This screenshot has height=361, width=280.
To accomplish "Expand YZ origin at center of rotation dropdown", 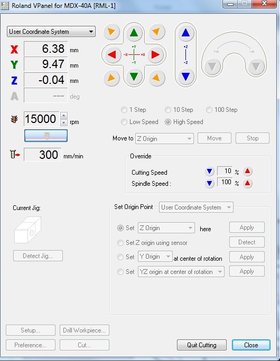I will pyautogui.click(x=181, y=272).
